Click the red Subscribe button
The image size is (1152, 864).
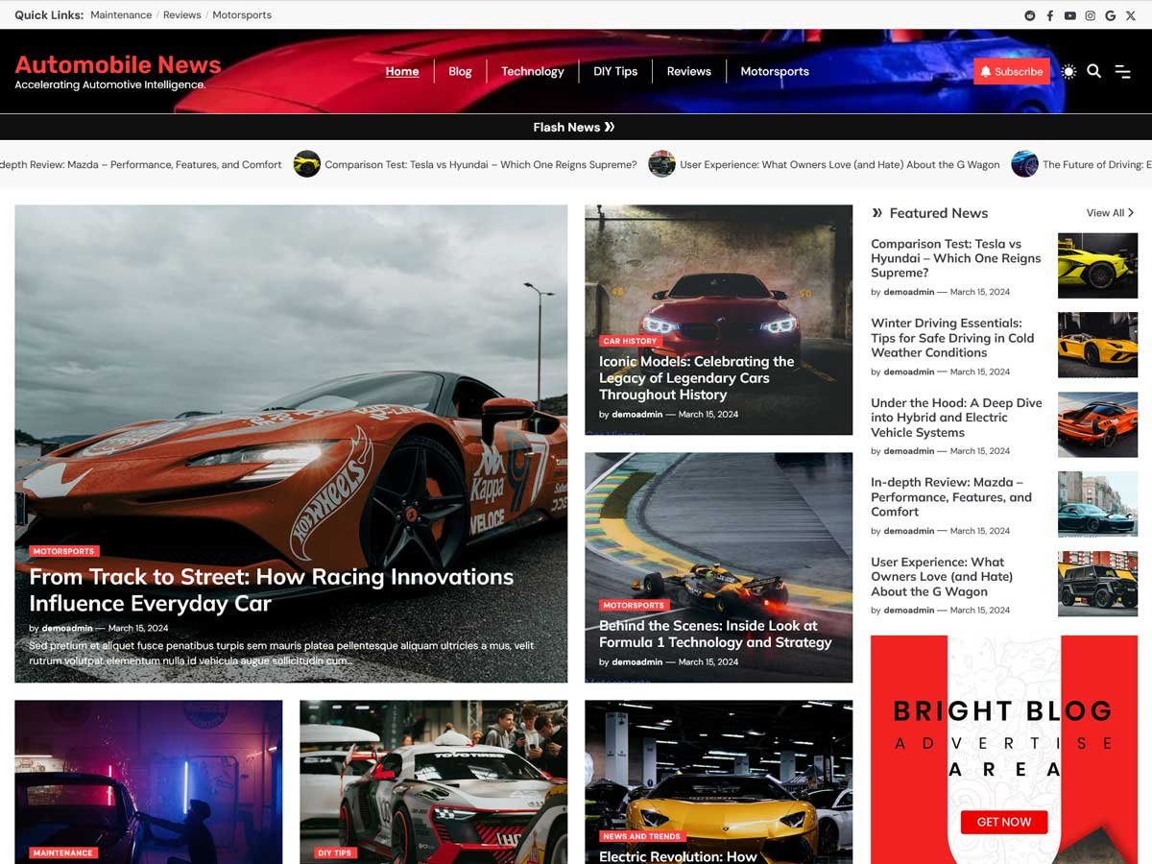point(1011,71)
